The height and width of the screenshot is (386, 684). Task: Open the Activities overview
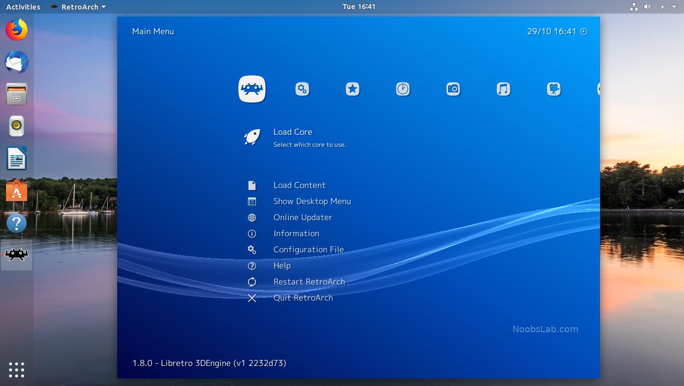click(x=23, y=7)
